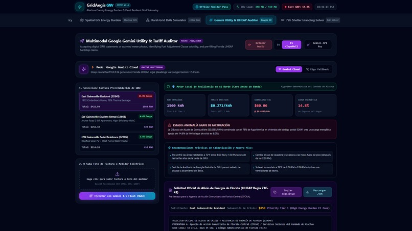Click the GRU Load status indicator
The width and height of the screenshot is (412, 231).
(256, 7)
